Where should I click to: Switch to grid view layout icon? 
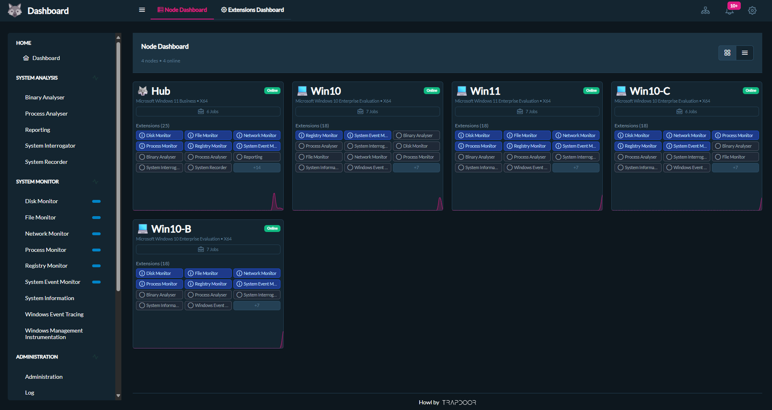(727, 53)
